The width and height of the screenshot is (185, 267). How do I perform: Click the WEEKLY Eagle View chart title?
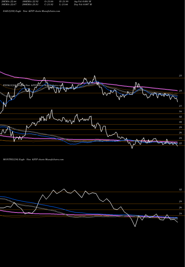click(33, 85)
